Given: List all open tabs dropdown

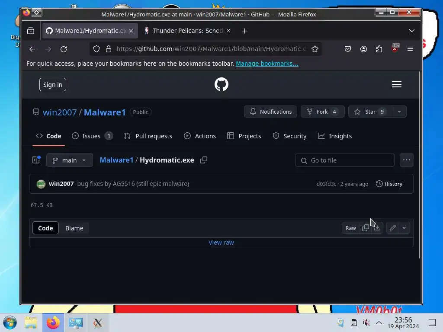Looking at the screenshot, I should [x=412, y=31].
